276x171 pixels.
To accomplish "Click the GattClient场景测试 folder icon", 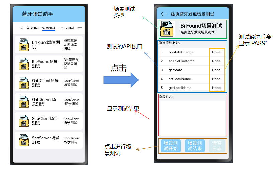I will tap(23, 83).
